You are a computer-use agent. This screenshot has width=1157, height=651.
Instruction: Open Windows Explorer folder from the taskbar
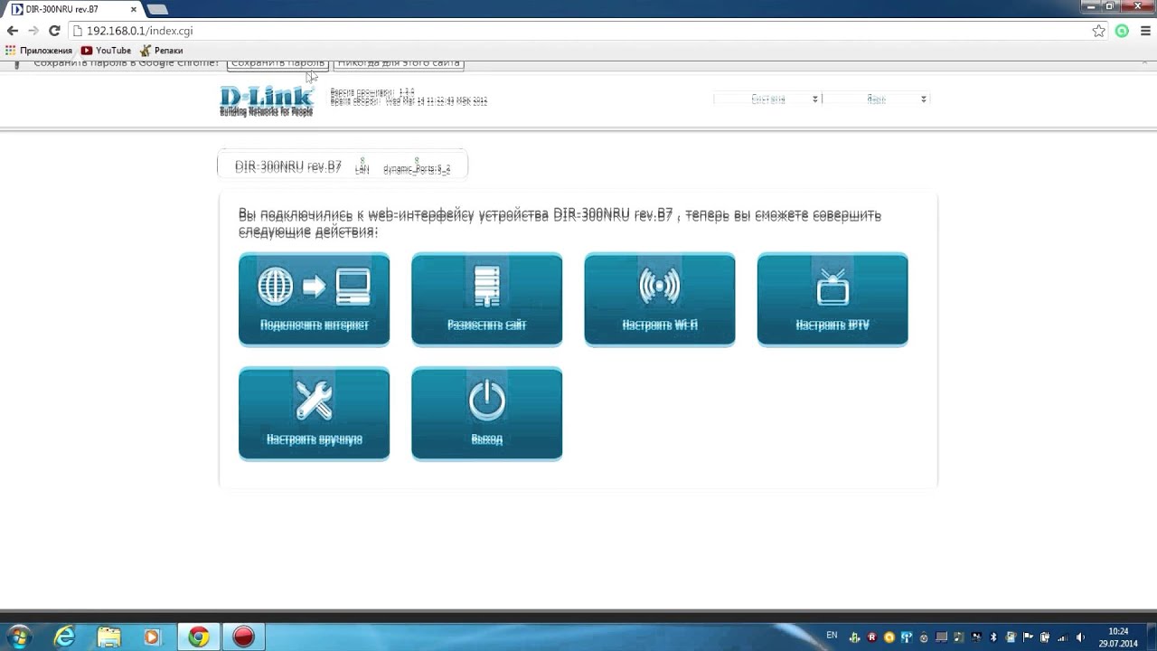point(108,637)
